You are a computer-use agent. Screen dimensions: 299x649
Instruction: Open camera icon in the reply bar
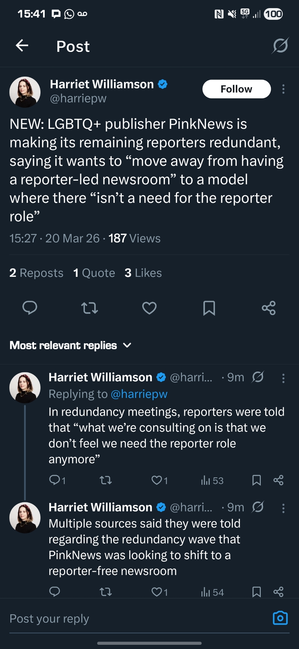point(280,618)
